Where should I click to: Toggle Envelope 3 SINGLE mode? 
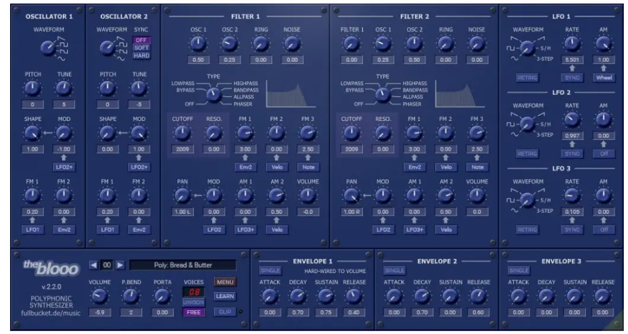519,271
